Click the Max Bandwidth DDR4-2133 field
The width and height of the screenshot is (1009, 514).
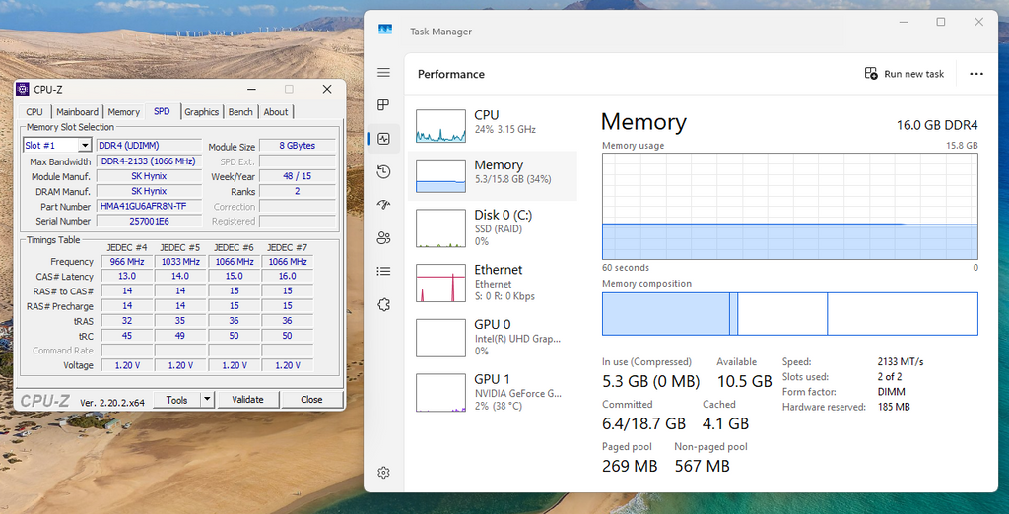tap(150, 161)
